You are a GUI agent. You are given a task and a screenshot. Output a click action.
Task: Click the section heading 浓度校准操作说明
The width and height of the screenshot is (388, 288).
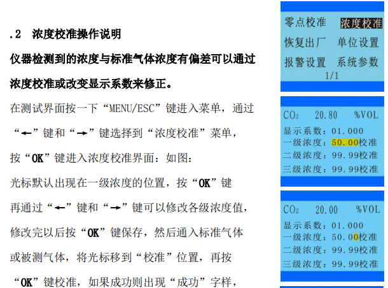point(76,33)
